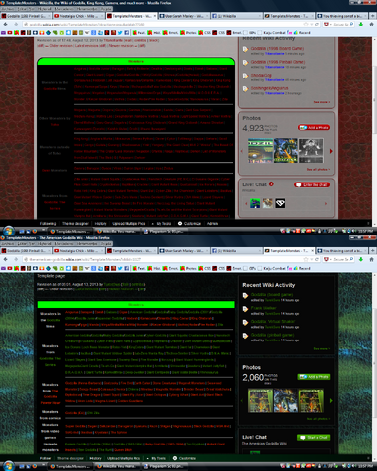The height and width of the screenshot is (471, 377).
Task: Open middle photo thumbnail in American Godzilla Wiki Photos
Action: click(286, 400)
